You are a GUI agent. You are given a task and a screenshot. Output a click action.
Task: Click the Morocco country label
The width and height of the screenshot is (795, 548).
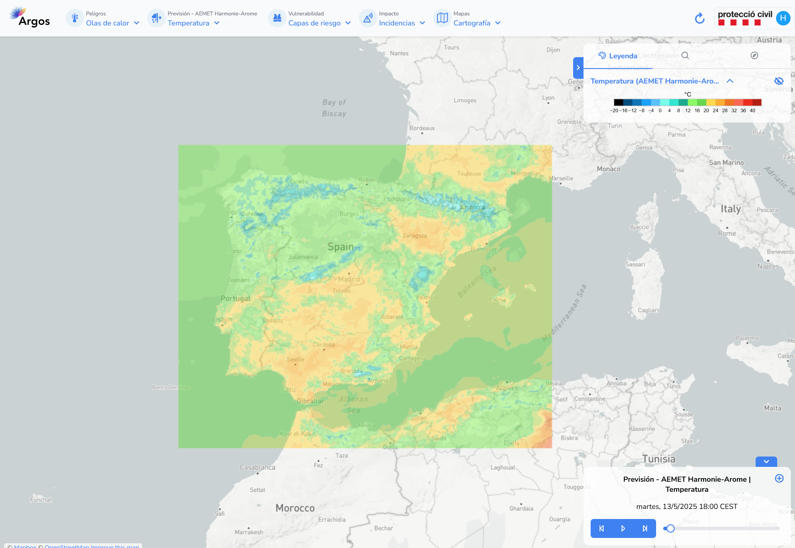tap(295, 508)
